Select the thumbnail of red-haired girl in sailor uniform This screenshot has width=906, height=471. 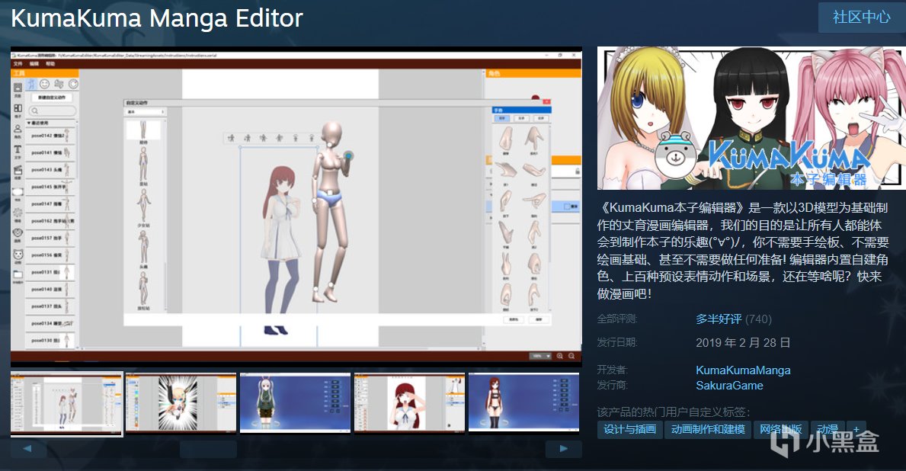409,403
